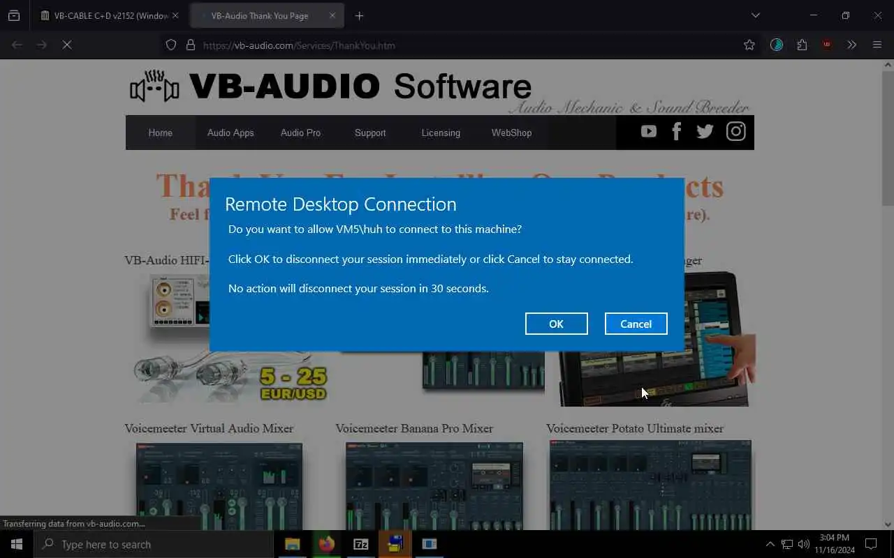Open the volume speaker tray icon
The height and width of the screenshot is (558, 894).
[x=804, y=544]
